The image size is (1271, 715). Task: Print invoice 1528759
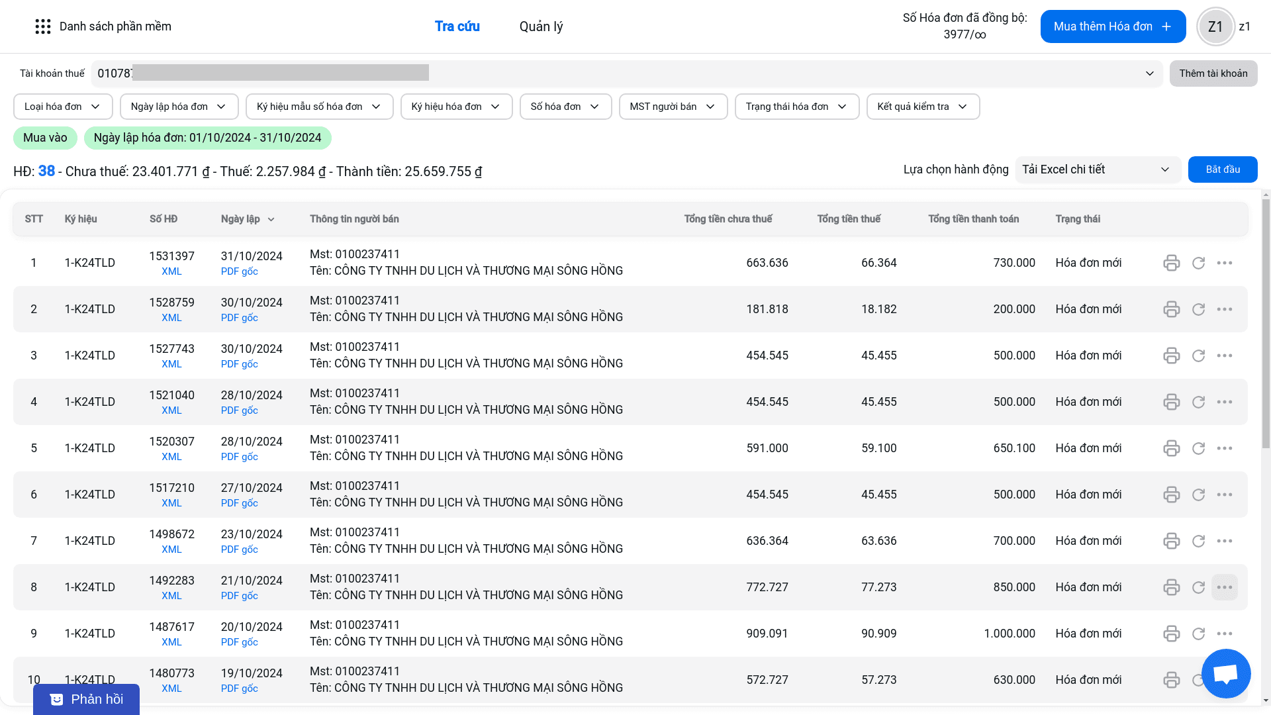[x=1171, y=309]
